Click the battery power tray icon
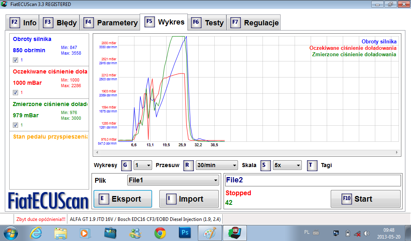This screenshot has width=411, height=241. click(x=348, y=233)
